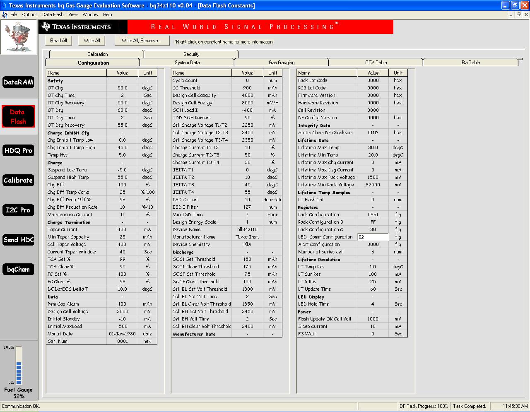Click the clock time in status bar
The height and width of the screenshot is (412, 530).
[x=515, y=406]
